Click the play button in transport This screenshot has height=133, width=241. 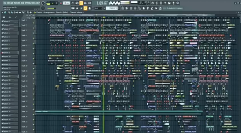[53, 3]
